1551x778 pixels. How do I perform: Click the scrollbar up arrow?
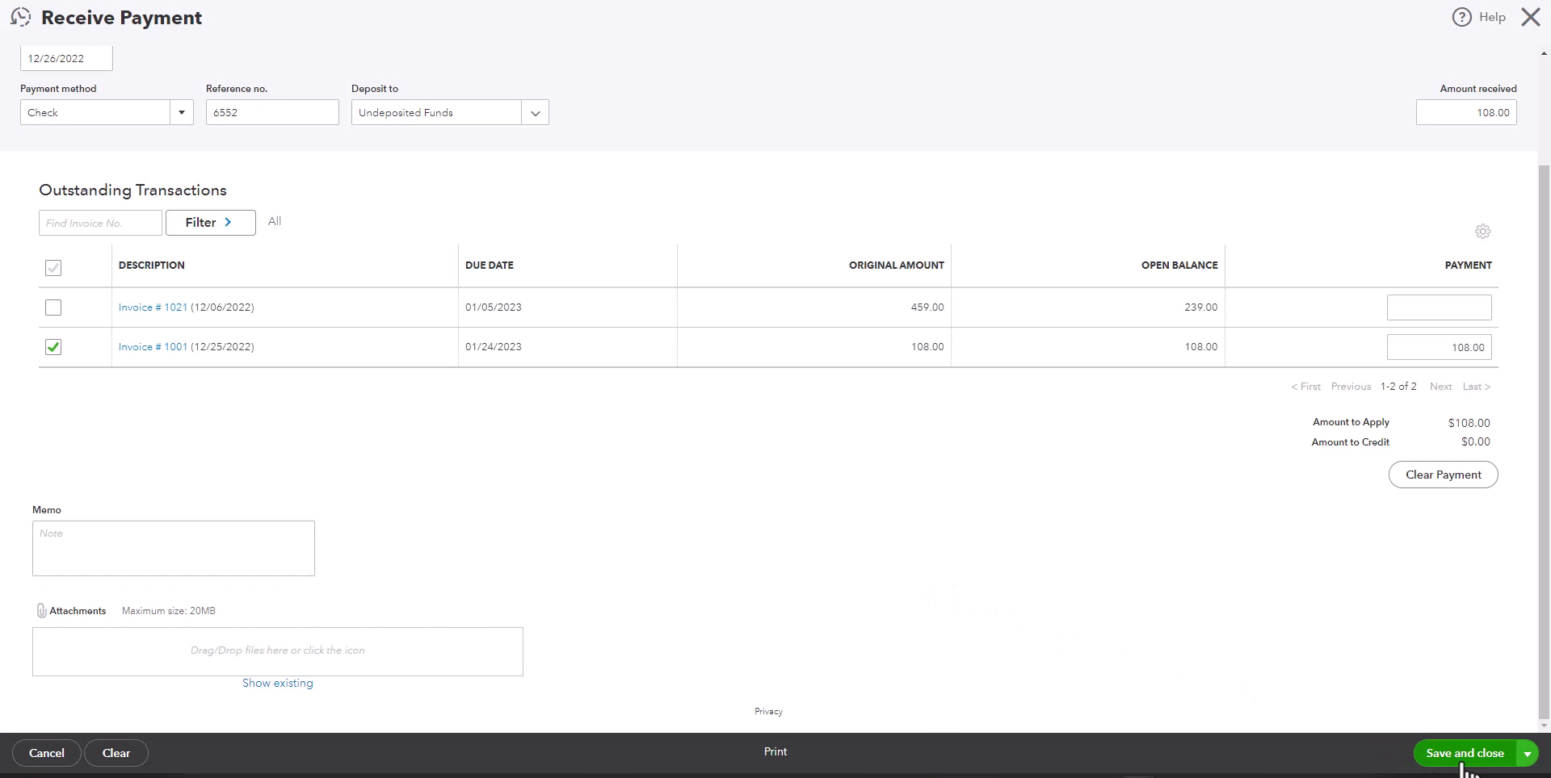1544,53
